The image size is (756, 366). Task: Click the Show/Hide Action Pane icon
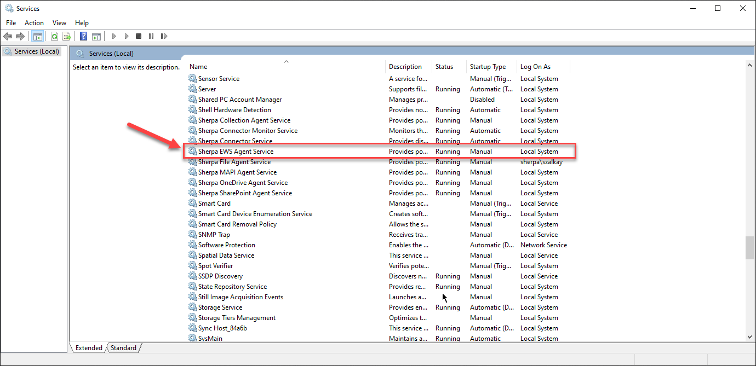[96, 37]
